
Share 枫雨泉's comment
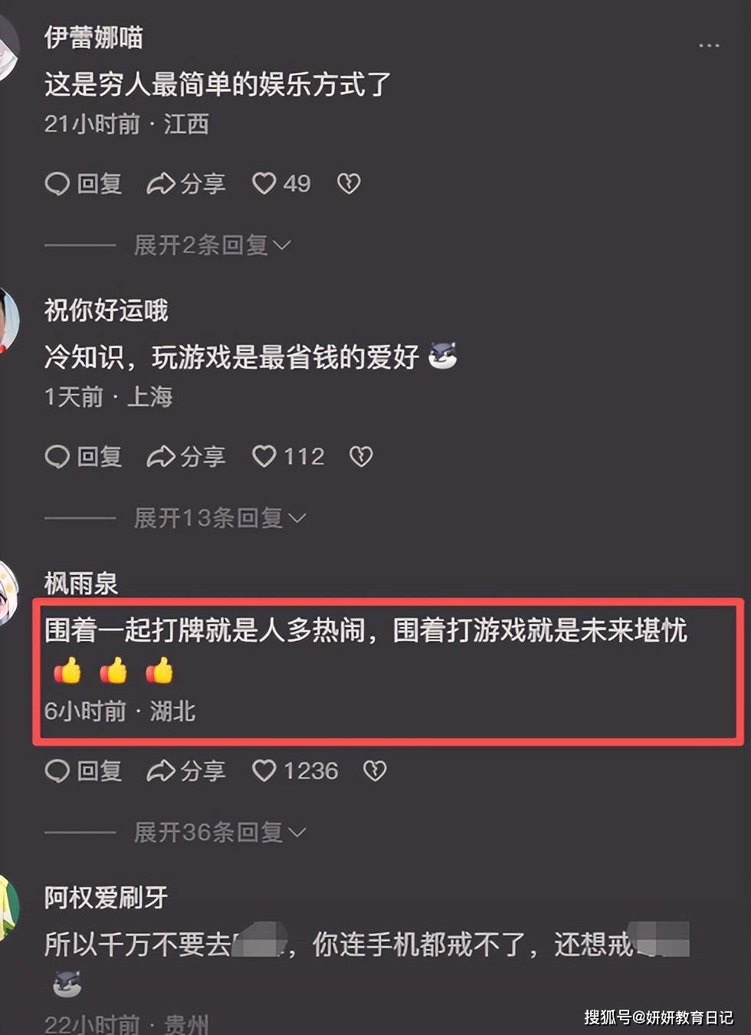pyautogui.click(x=186, y=770)
